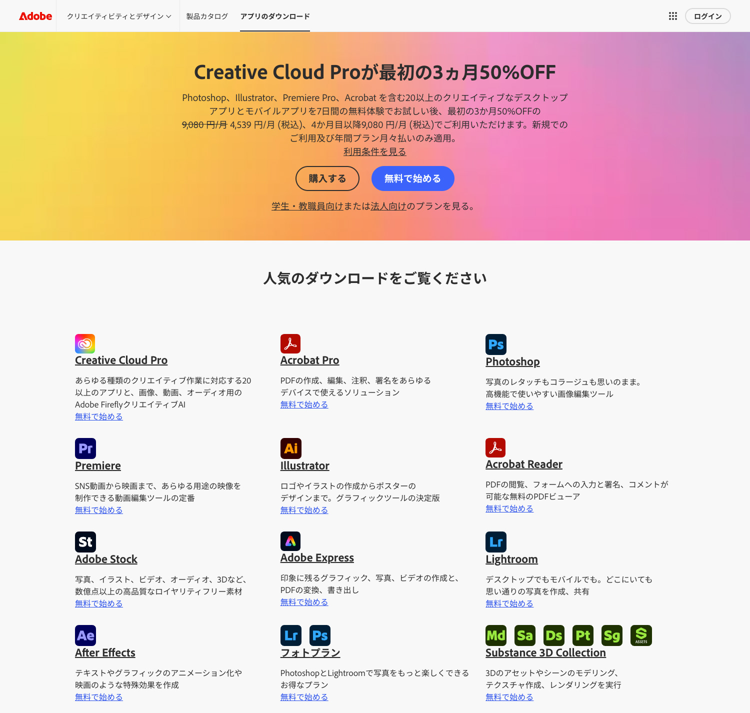Select the Adobe Express icon
The width and height of the screenshot is (750, 713).
coord(290,541)
